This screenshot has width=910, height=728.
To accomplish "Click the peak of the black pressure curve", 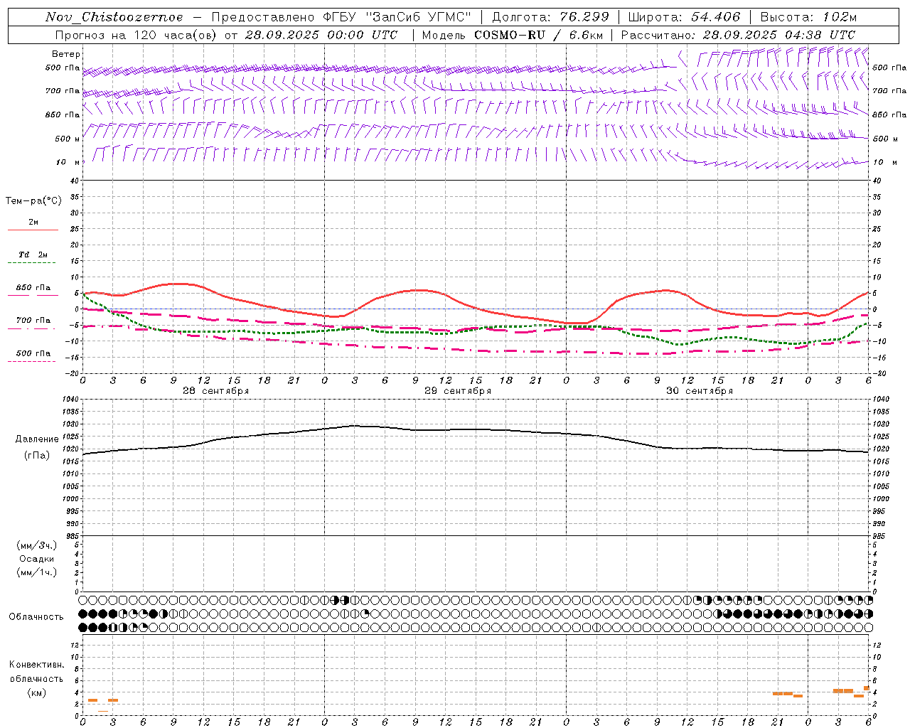I will pos(355,426).
